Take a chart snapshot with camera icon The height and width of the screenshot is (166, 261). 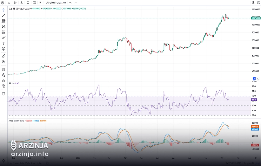coord(34,3)
